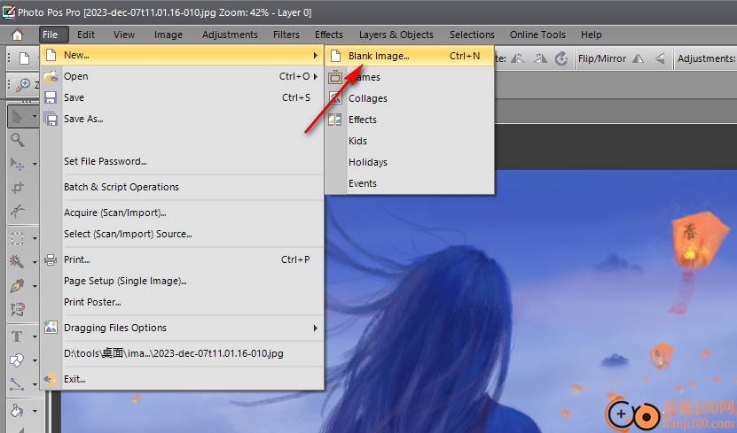
Task: Open the Filters menu
Action: pyautogui.click(x=286, y=35)
